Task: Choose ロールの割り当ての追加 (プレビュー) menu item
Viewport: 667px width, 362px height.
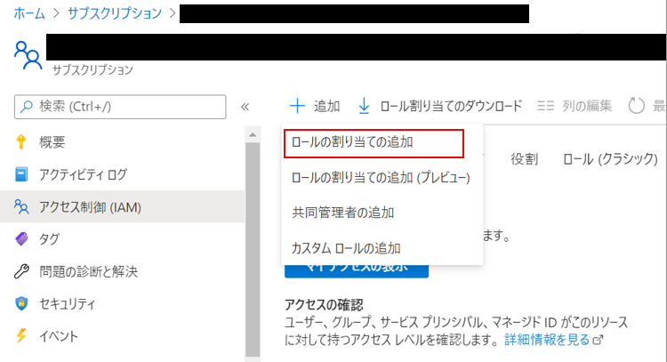Action: pos(382,177)
